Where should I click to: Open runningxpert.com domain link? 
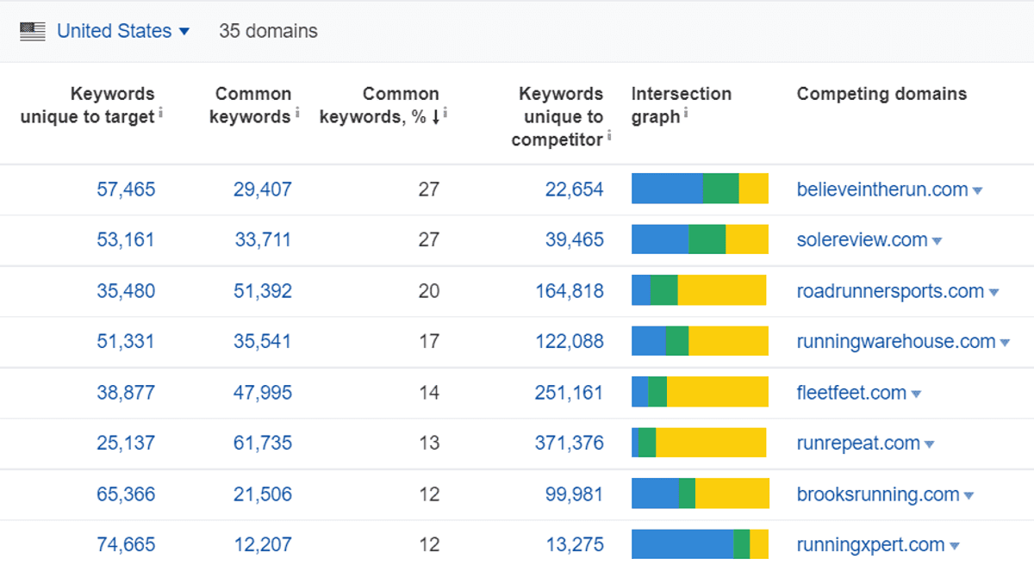pyautogui.click(x=870, y=545)
